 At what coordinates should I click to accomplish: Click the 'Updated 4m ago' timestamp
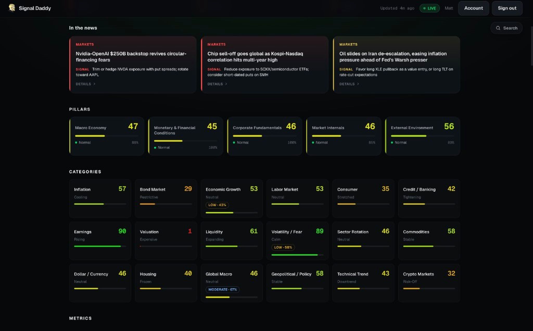coord(397,8)
